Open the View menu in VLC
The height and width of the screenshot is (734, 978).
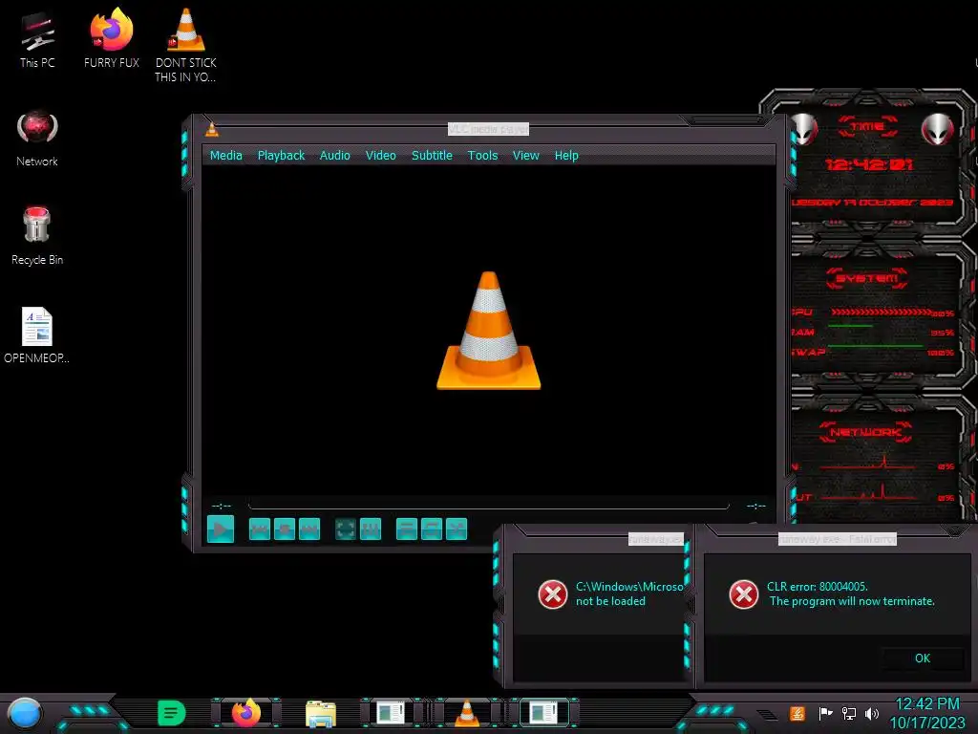[526, 156]
